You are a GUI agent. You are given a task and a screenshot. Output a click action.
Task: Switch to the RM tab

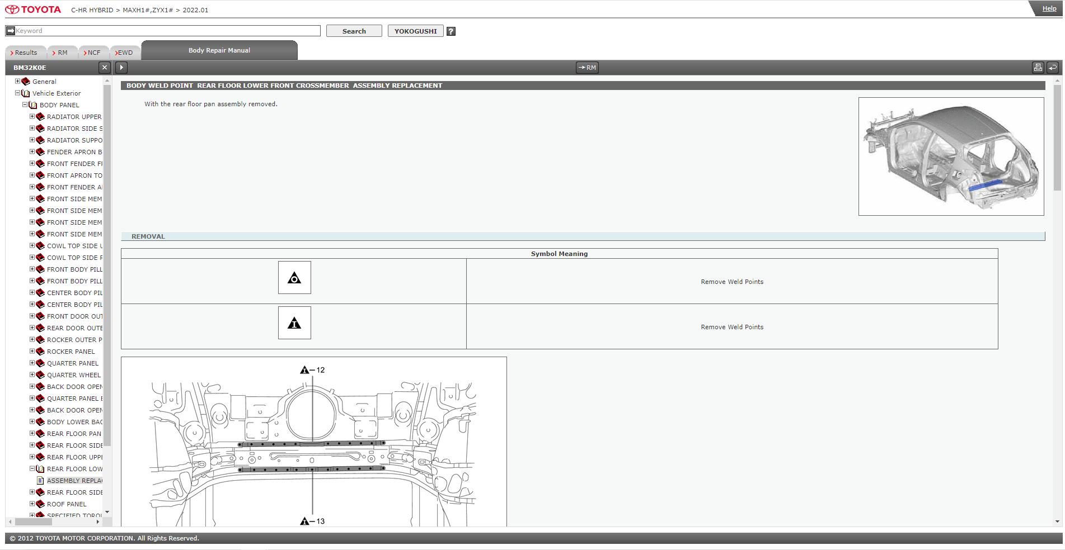tap(62, 53)
